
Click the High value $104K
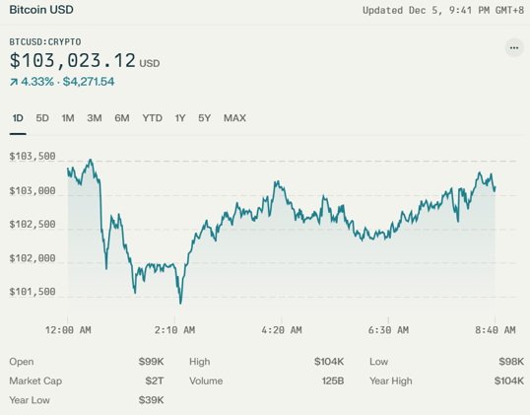329,362
